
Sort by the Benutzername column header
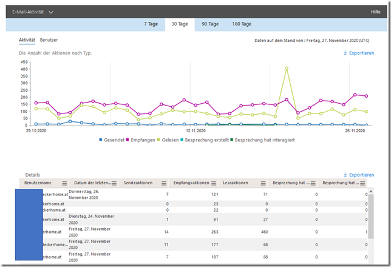pyautogui.click(x=38, y=183)
